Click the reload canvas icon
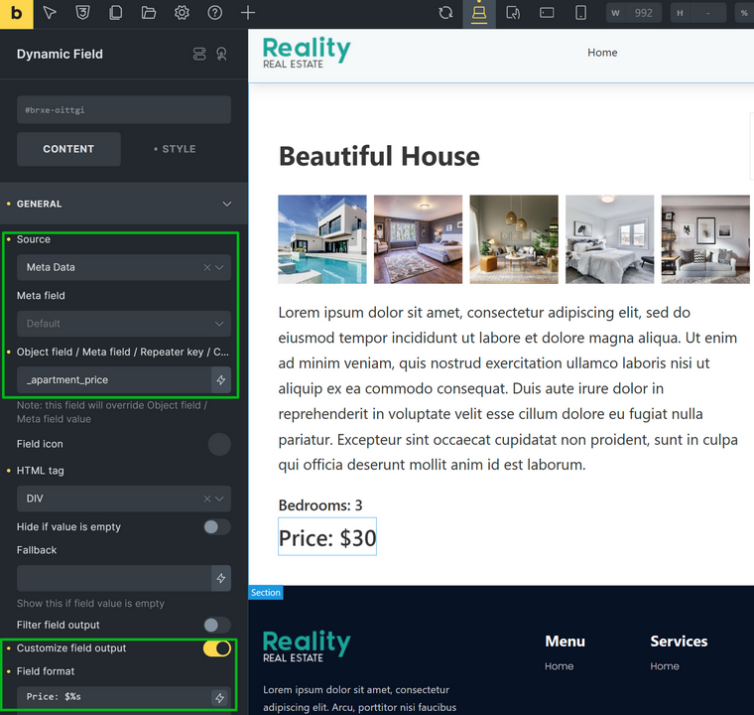 pos(445,13)
